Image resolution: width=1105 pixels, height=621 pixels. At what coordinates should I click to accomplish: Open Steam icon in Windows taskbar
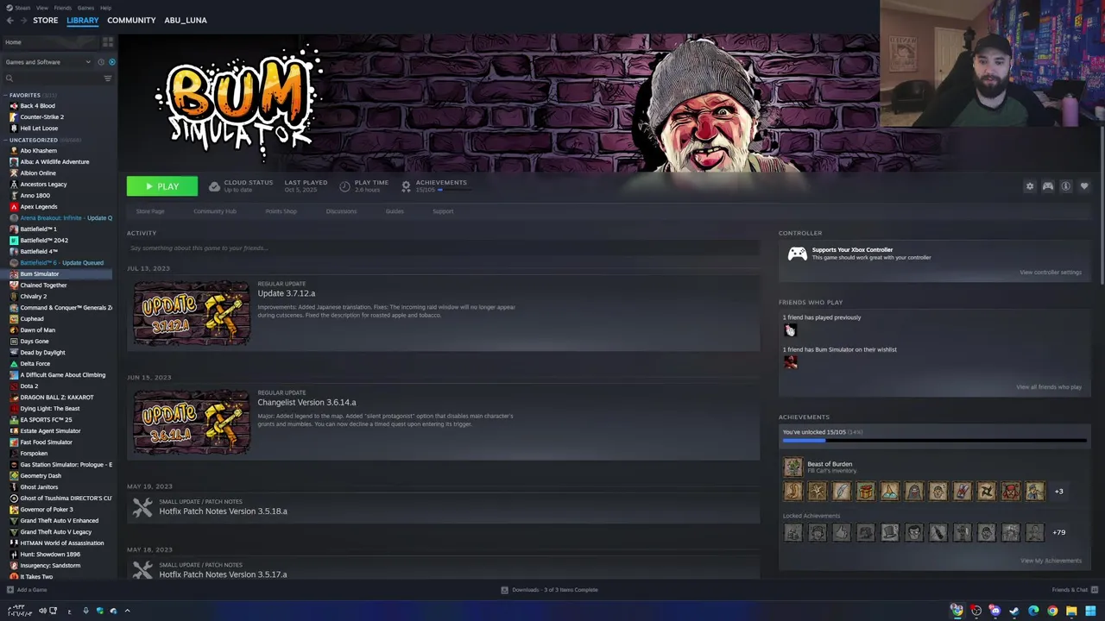pyautogui.click(x=1014, y=611)
